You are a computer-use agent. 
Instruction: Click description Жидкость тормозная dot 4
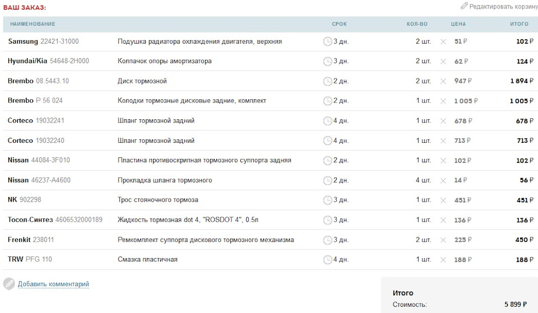(x=188, y=219)
